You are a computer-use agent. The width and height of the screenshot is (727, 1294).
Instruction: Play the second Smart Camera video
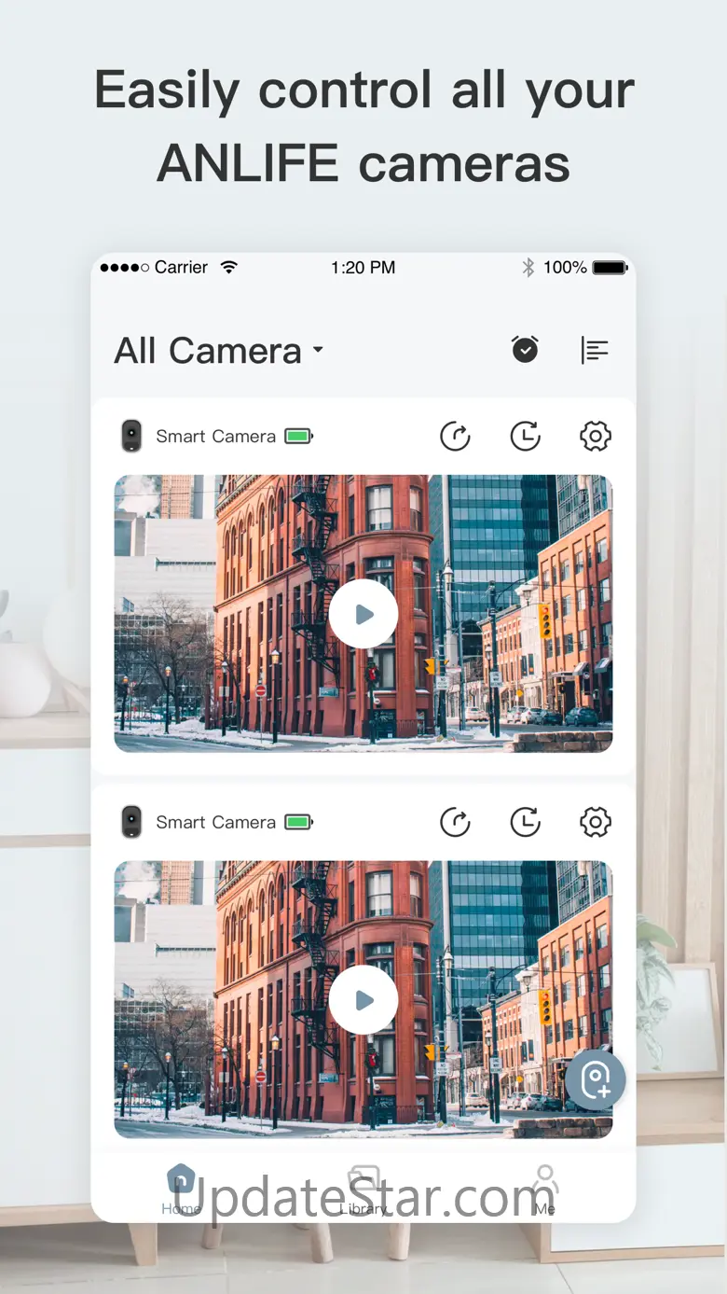(363, 1000)
